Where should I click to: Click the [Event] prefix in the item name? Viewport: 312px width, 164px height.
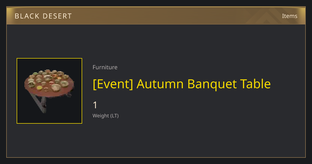coord(113,84)
